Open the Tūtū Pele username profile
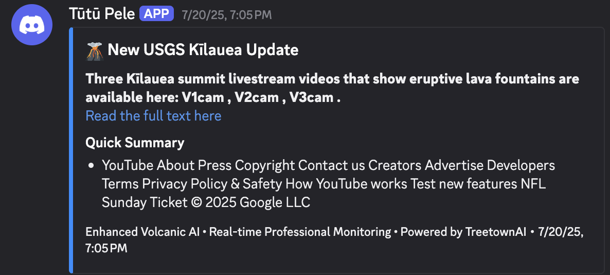 coord(101,14)
